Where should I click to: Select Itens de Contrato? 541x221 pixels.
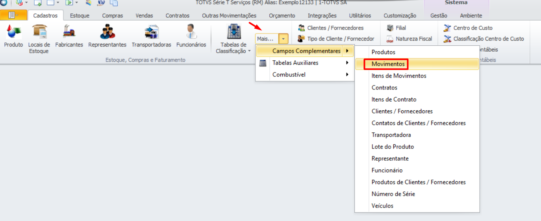coord(417,99)
